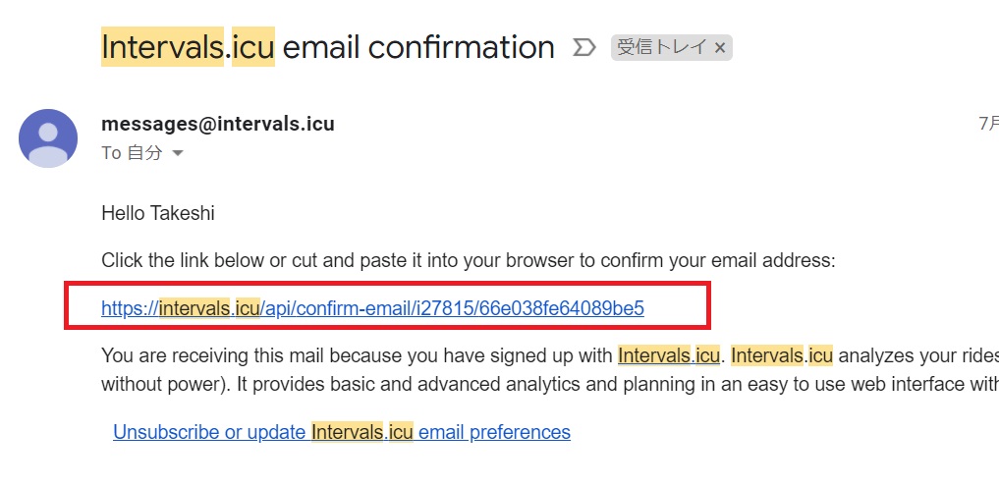Viewport: 999px width, 486px height.
Task: Click second highlighted Intervals.icu in body paragraph
Action: [x=783, y=355]
